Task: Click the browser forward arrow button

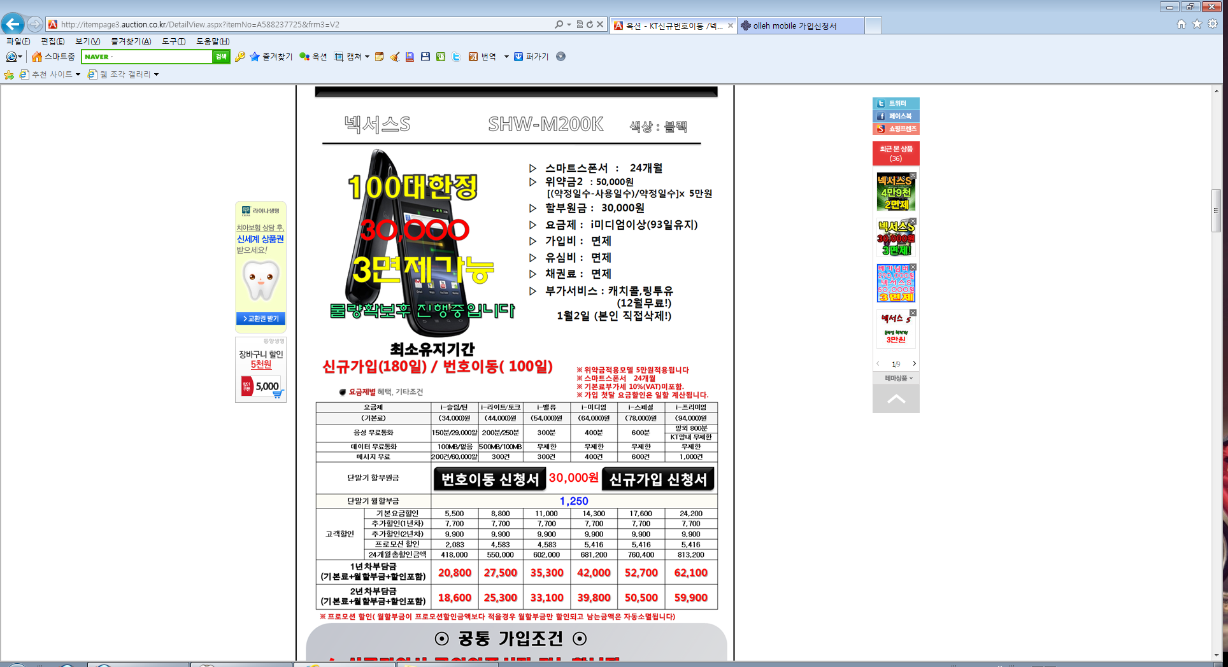Action: point(35,24)
